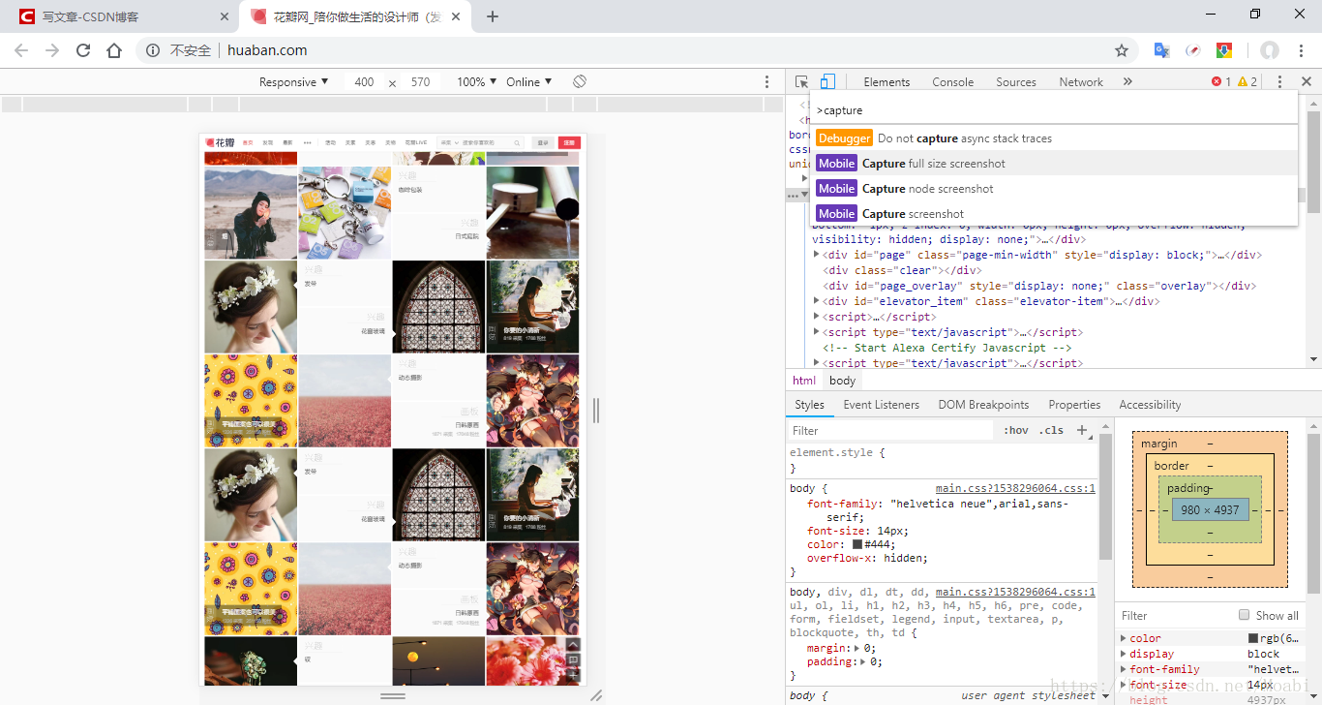Open the Accessibility tab

click(x=1150, y=405)
